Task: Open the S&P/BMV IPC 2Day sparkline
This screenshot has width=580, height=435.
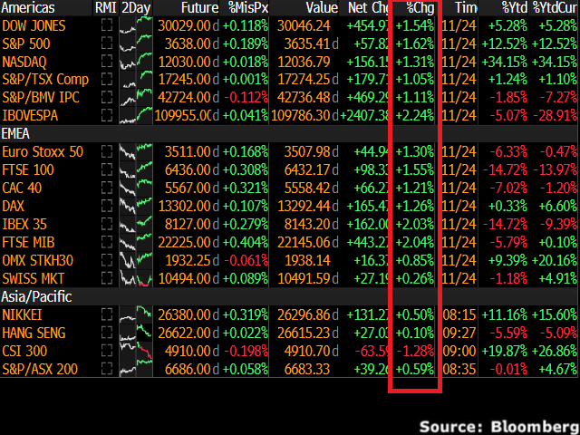Action: pos(136,98)
